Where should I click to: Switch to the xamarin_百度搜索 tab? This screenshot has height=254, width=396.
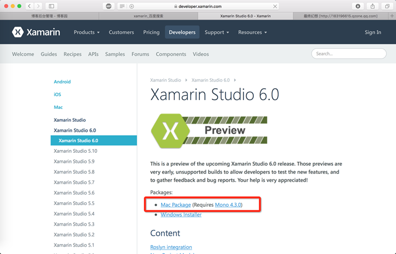click(x=148, y=16)
